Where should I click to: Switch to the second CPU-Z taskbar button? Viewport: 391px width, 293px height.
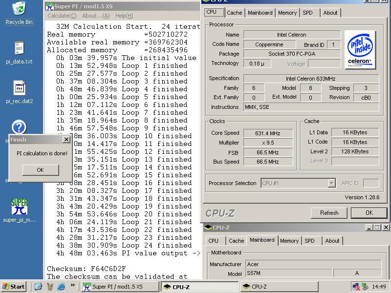[x=279, y=287]
